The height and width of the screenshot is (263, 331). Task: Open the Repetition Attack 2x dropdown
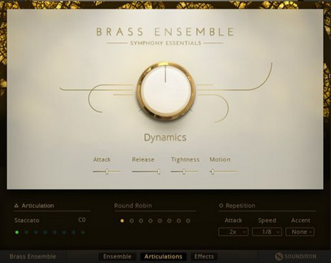pos(234,232)
